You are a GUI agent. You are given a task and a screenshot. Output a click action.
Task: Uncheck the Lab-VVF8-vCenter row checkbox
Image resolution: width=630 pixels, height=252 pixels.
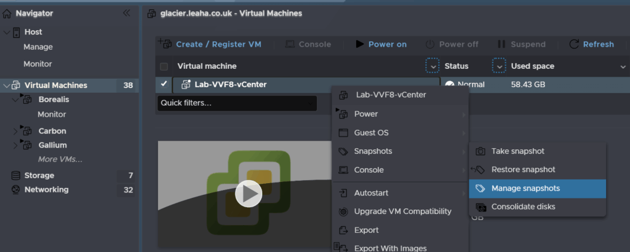[x=164, y=84]
